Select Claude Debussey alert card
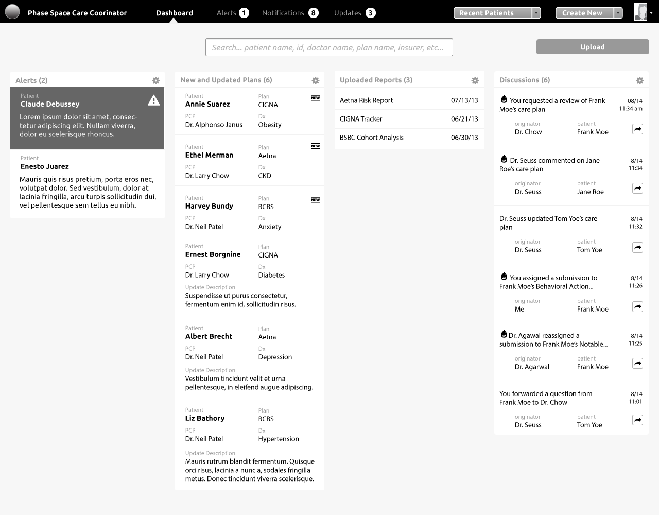Screen dimensions: 659x515 [87, 118]
